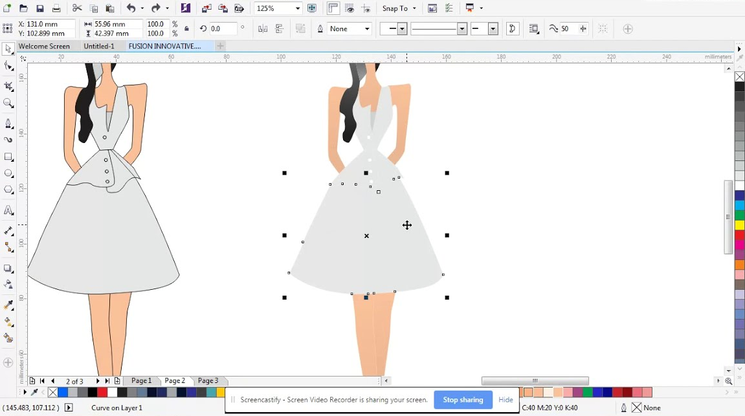Select the Pick tool
Image resolution: width=745 pixels, height=416 pixels.
(8, 49)
